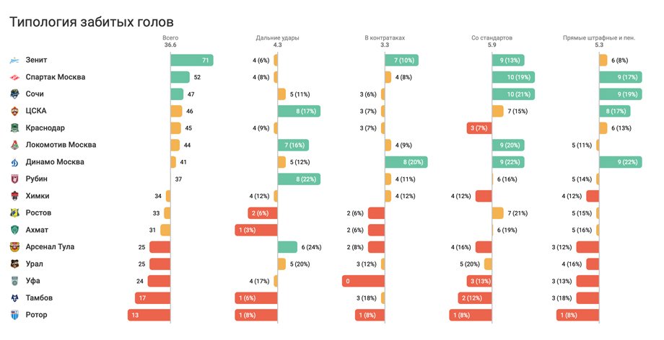
Task: Click the Динамо Москва logo icon
Action: pos(15,162)
